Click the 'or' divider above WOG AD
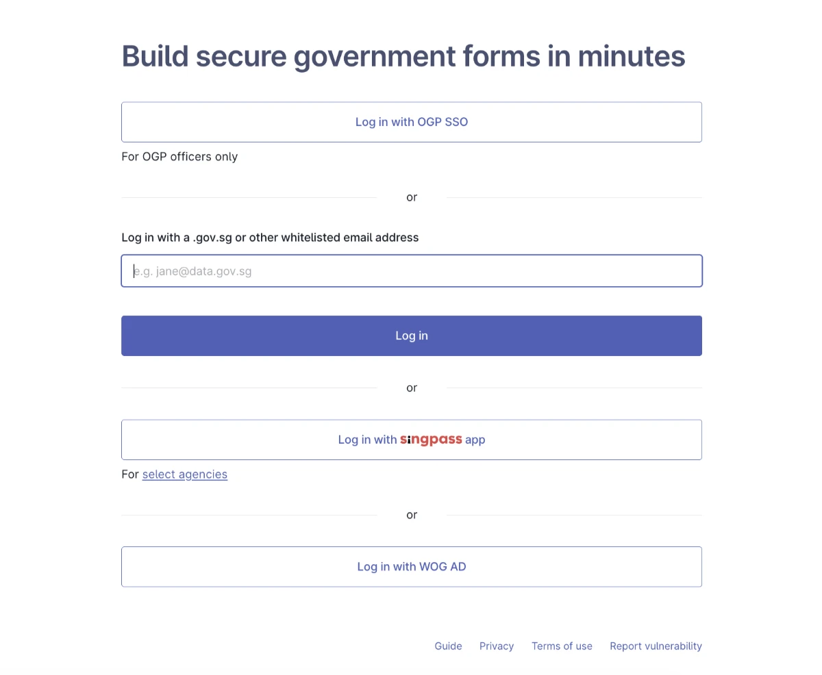Screen dimensions: 822x675 point(412,515)
